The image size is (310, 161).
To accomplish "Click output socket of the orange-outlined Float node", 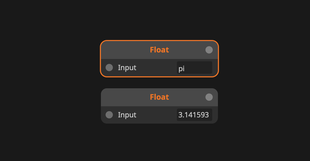I will point(209,50).
